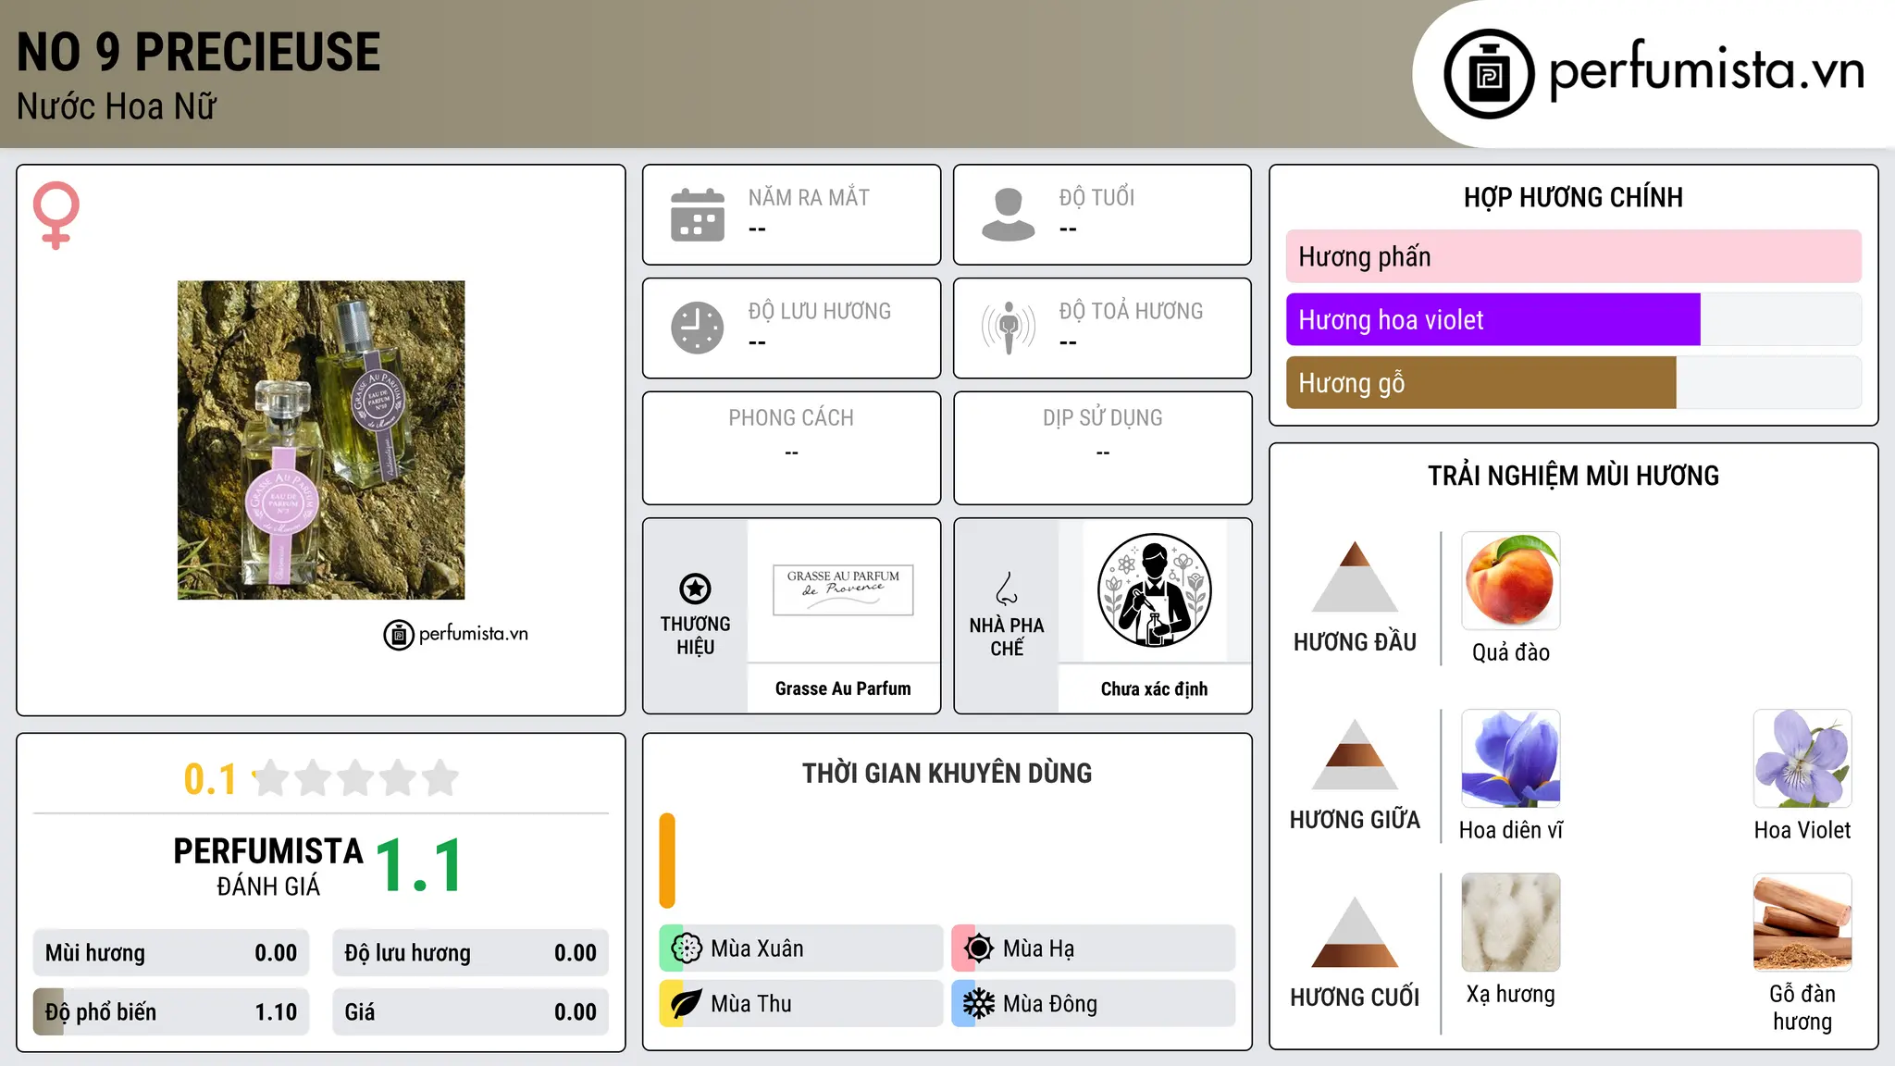Click the NO 9 PRECIEUSE title
Screen dimensions: 1895x1066
click(x=198, y=52)
